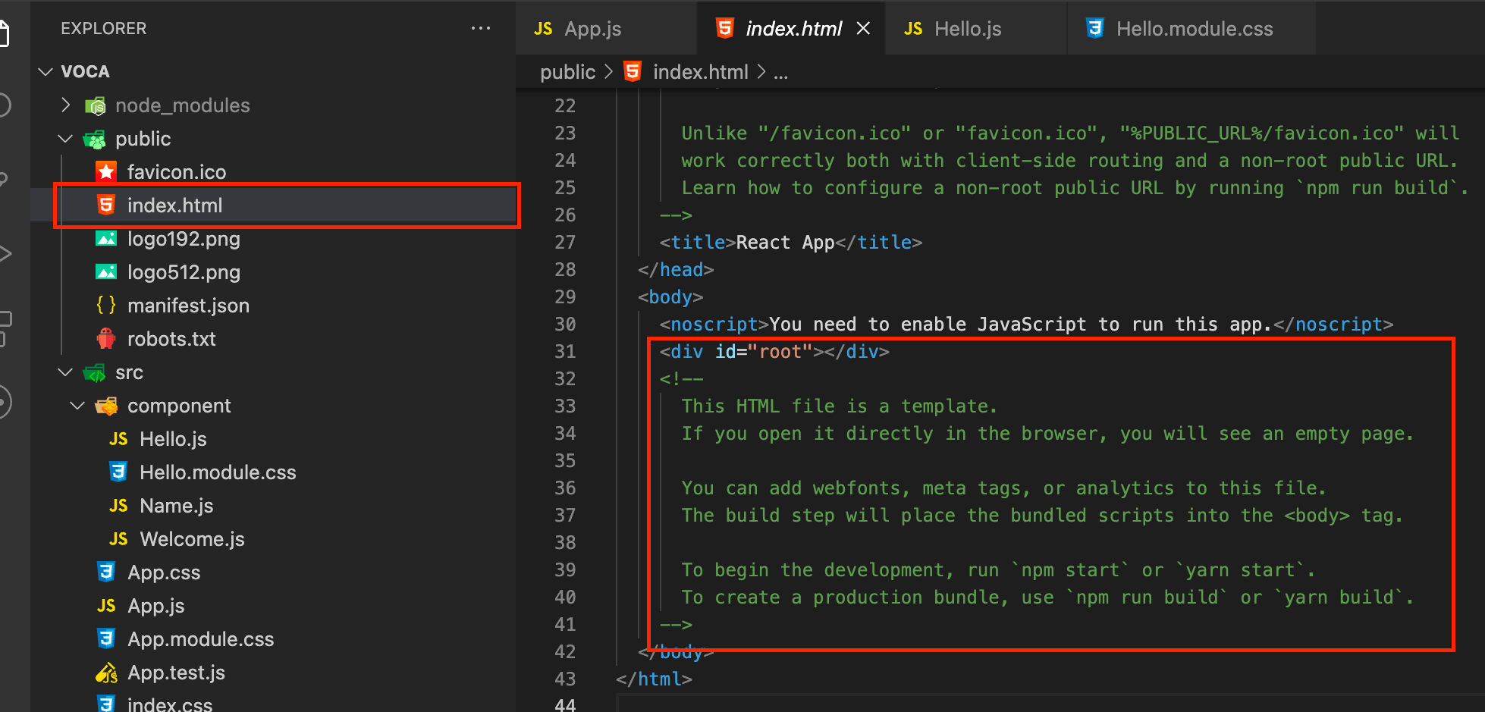Click the JSON braces icon for manifest.json
The height and width of the screenshot is (712, 1485).
tap(106, 305)
